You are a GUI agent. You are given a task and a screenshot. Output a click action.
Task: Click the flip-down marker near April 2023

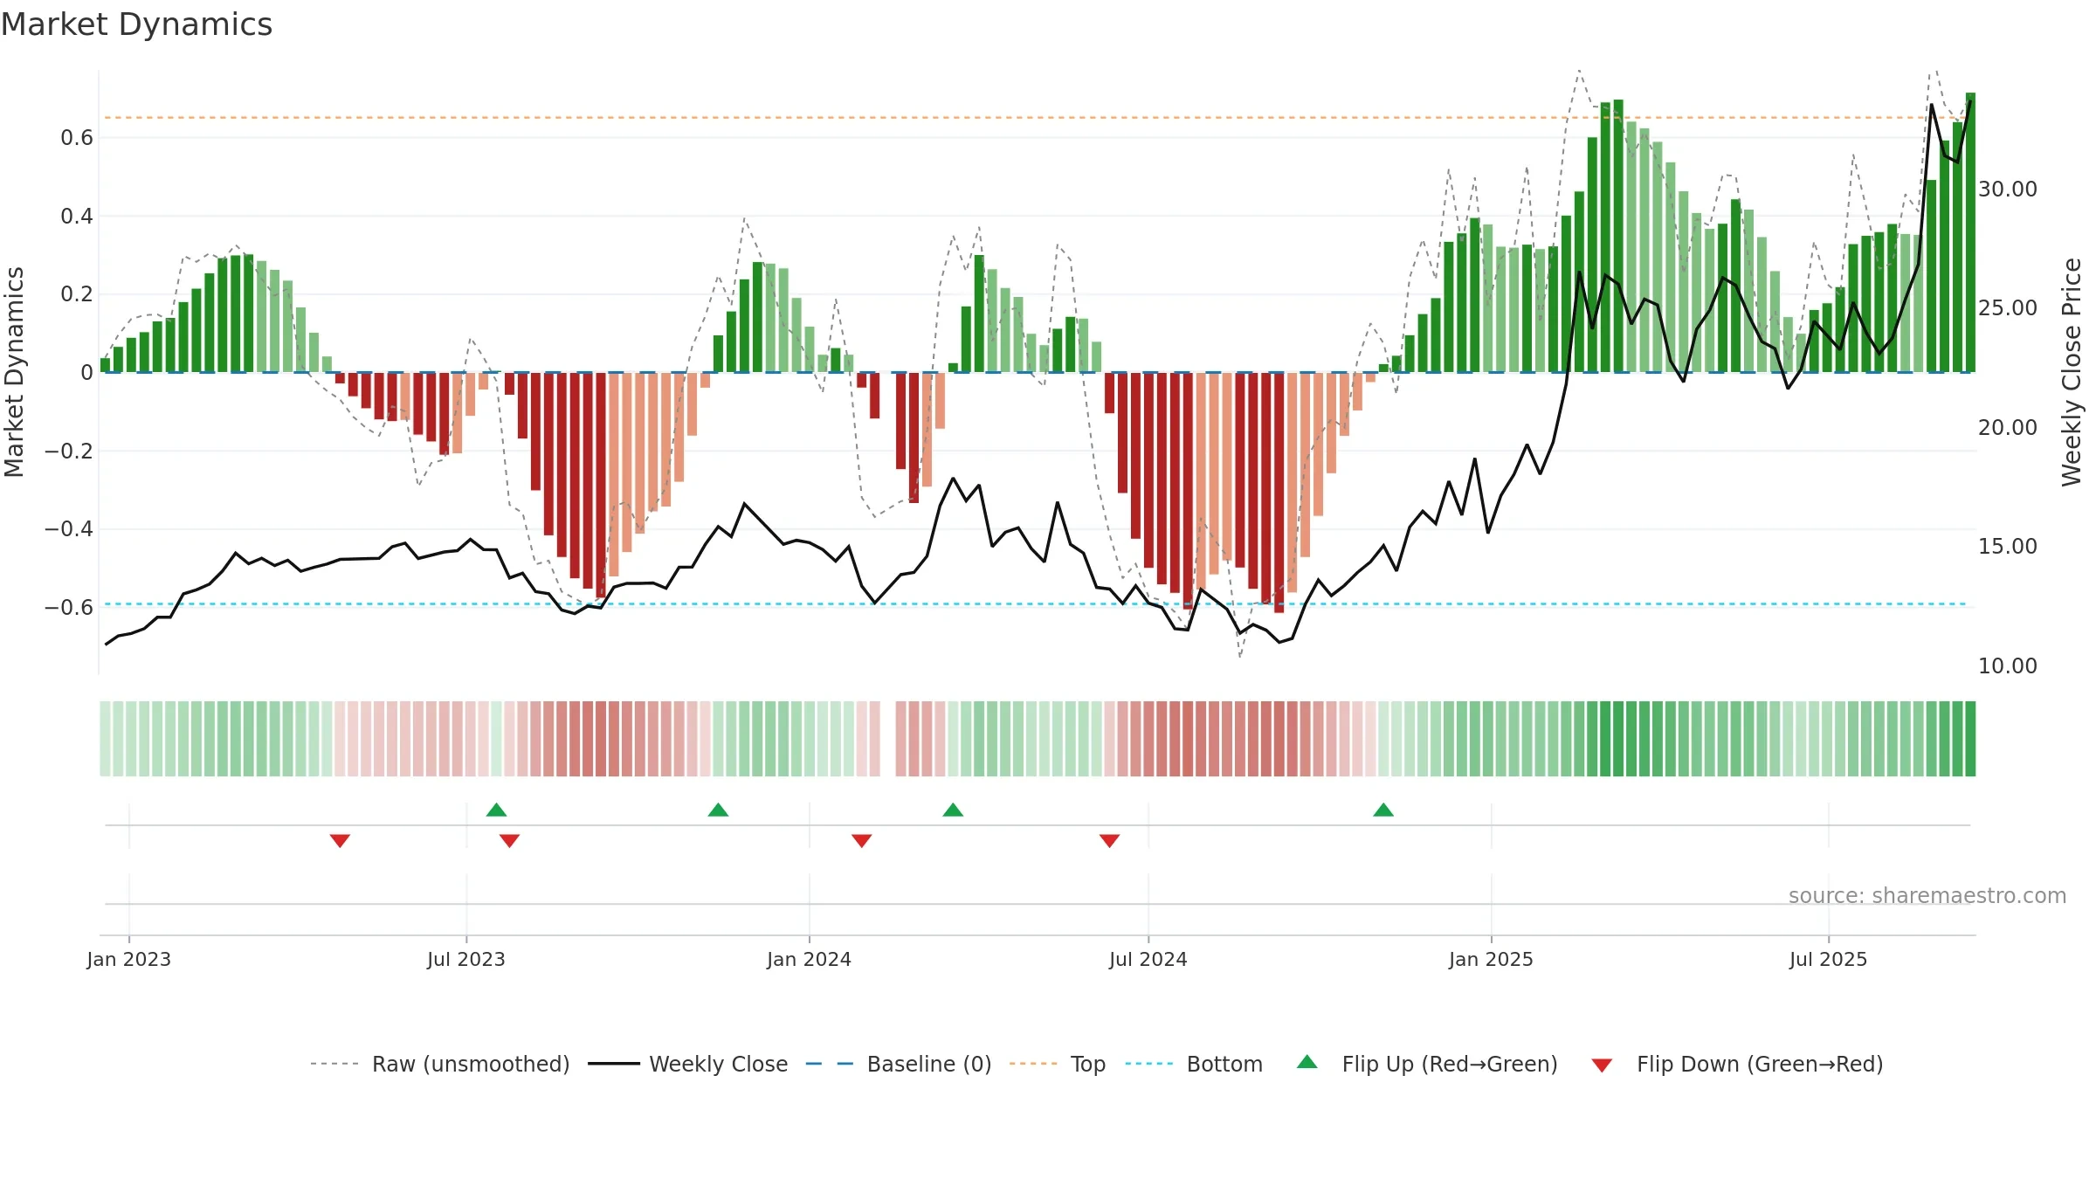(340, 841)
